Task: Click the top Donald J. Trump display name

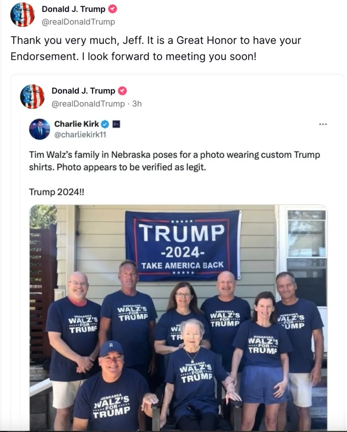Action: click(73, 9)
